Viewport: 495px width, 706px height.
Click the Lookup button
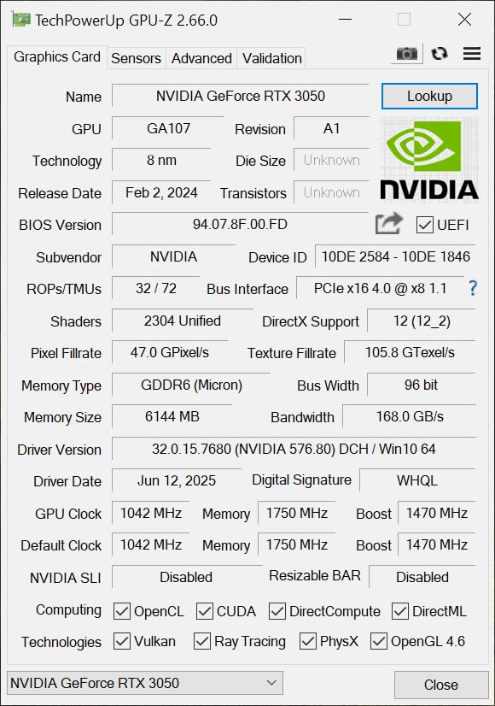(x=429, y=96)
